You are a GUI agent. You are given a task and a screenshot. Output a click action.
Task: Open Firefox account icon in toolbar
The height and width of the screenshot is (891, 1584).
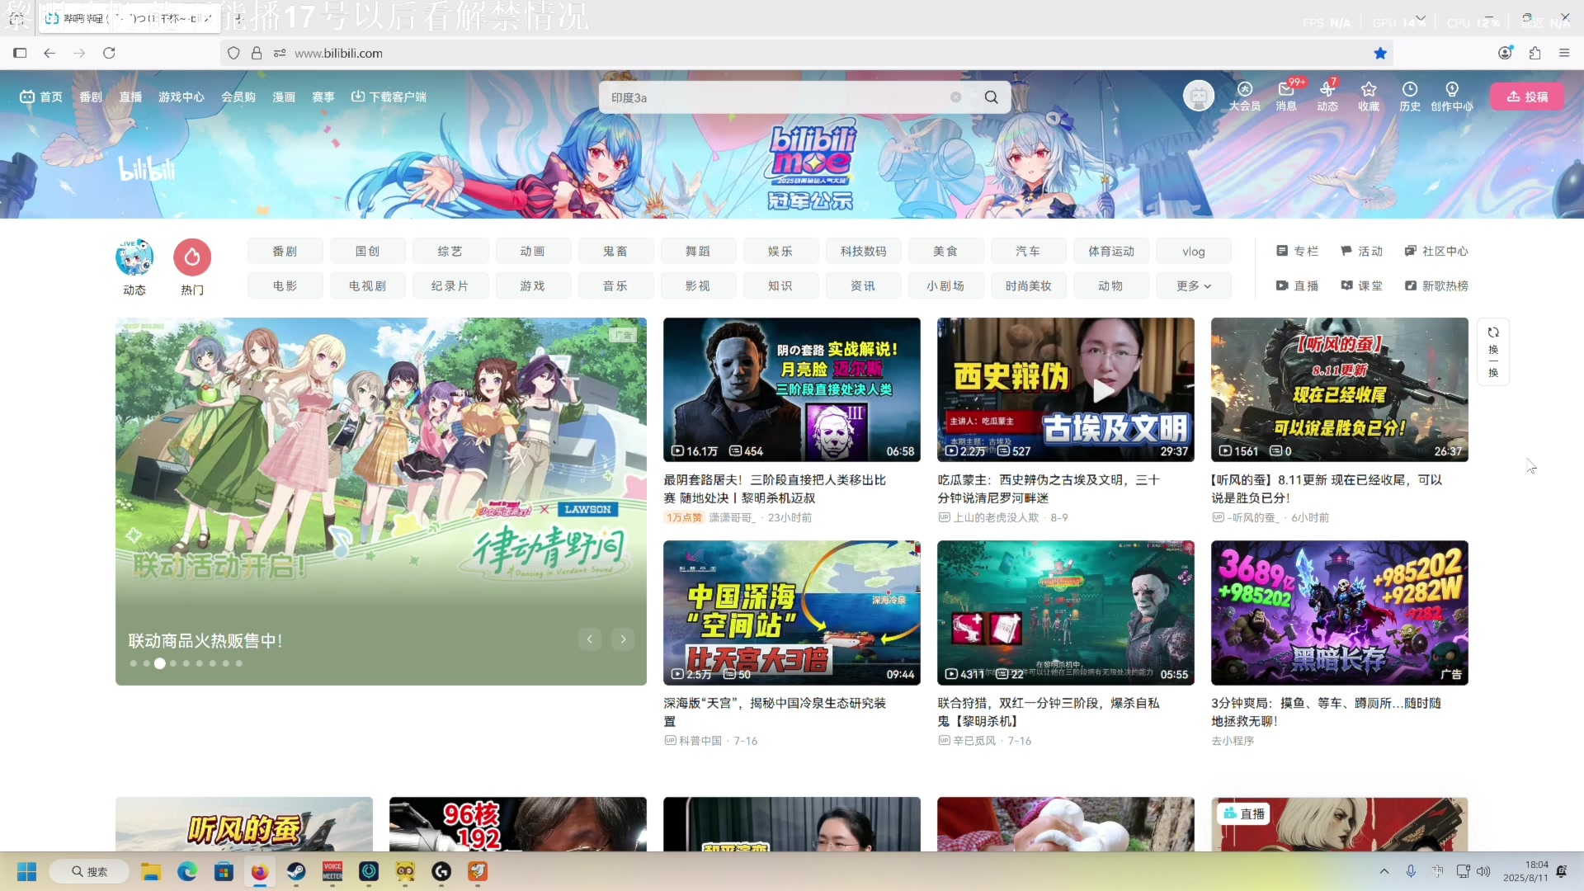click(1506, 53)
